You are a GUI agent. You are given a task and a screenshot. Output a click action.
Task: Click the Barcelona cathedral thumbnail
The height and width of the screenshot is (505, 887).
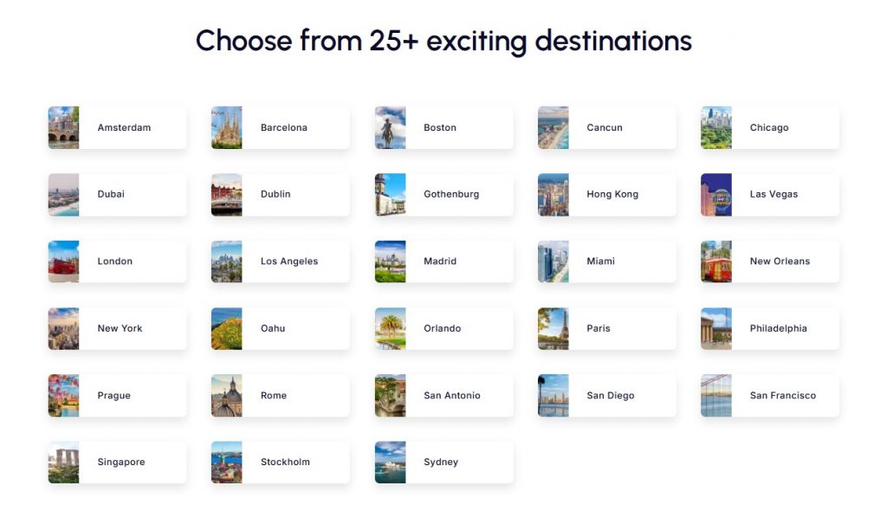click(x=226, y=126)
